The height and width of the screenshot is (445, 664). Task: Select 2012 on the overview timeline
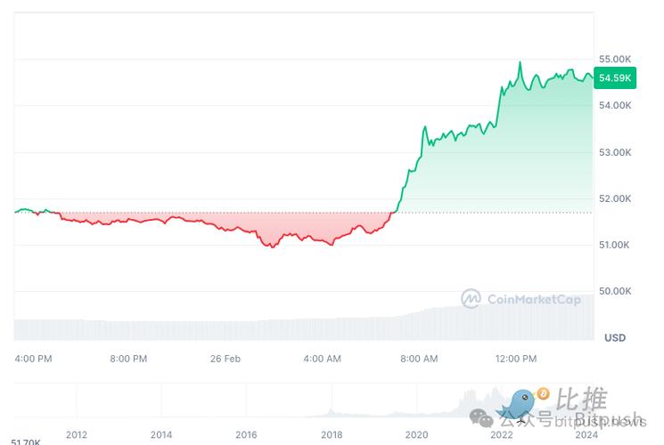[x=77, y=434]
